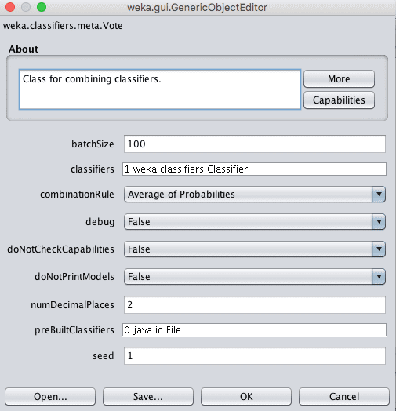
Task: Click the More button
Action: (339, 79)
